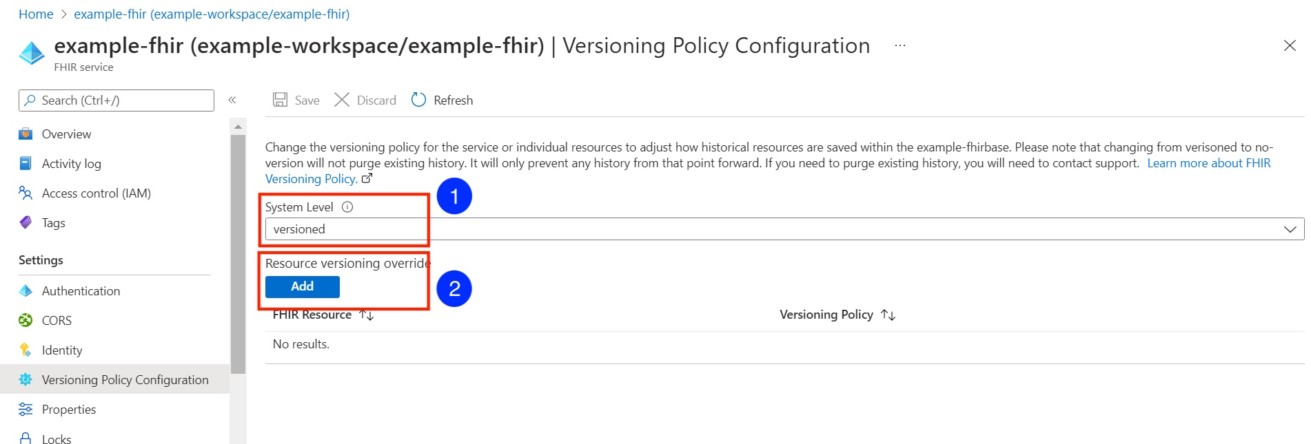Click the Save disk icon
Viewport: 1311px width, 444px height.
pyautogui.click(x=280, y=100)
